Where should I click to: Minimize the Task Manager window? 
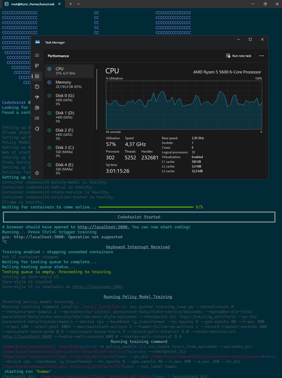point(238,39)
